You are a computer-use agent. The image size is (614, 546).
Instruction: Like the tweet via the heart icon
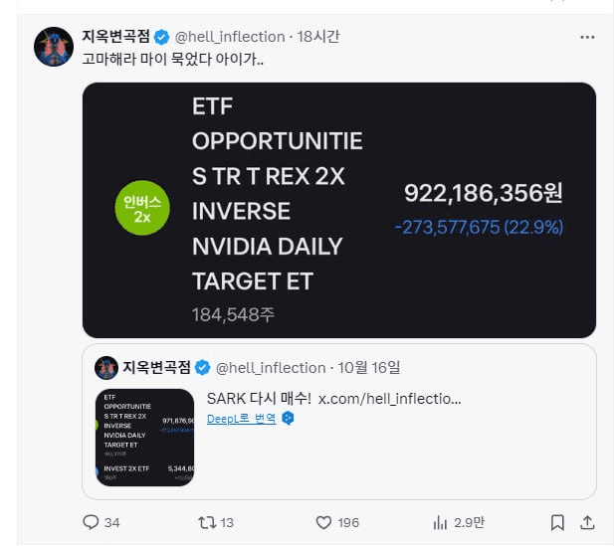[x=323, y=522]
